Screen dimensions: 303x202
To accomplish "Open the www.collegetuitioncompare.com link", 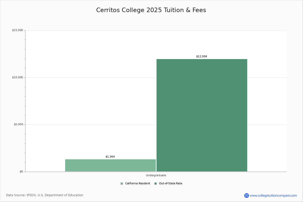I will (273, 195).
